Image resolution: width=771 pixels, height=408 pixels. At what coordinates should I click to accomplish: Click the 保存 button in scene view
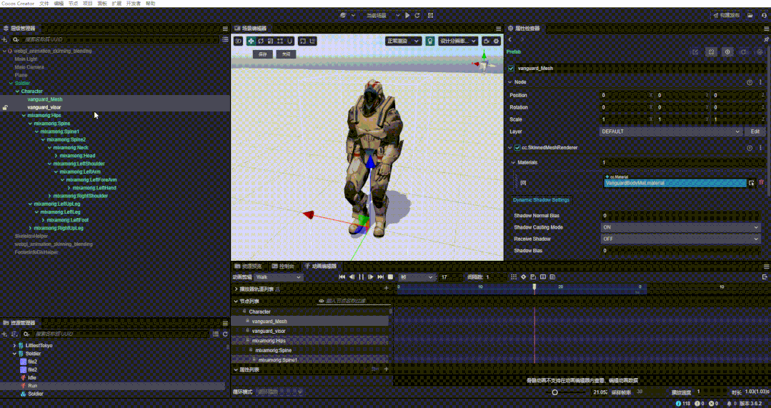coord(262,54)
